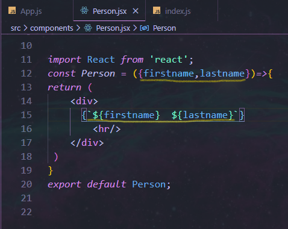Image resolution: width=288 pixels, height=229 pixels.
Task: Select the Person.jsx editor tab
Action: tap(110, 11)
